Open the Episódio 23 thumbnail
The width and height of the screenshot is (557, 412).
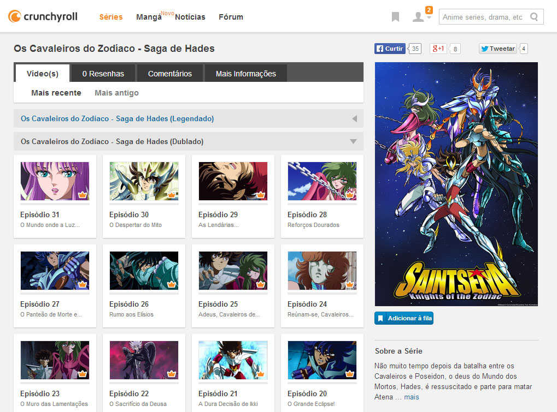[x=55, y=360]
